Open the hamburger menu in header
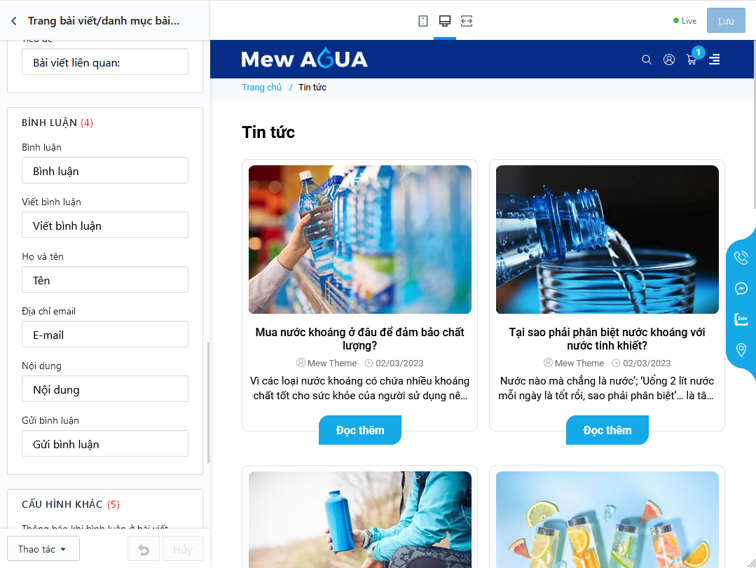 point(714,60)
